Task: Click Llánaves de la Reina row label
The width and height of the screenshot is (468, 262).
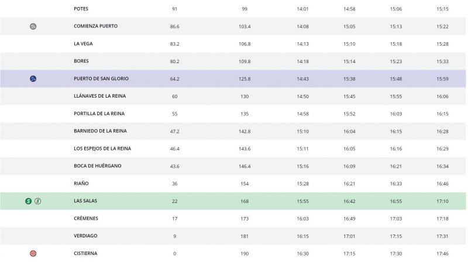Action: (99, 96)
